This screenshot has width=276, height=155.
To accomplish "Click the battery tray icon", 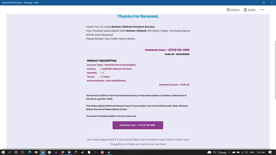I will click(238, 152).
